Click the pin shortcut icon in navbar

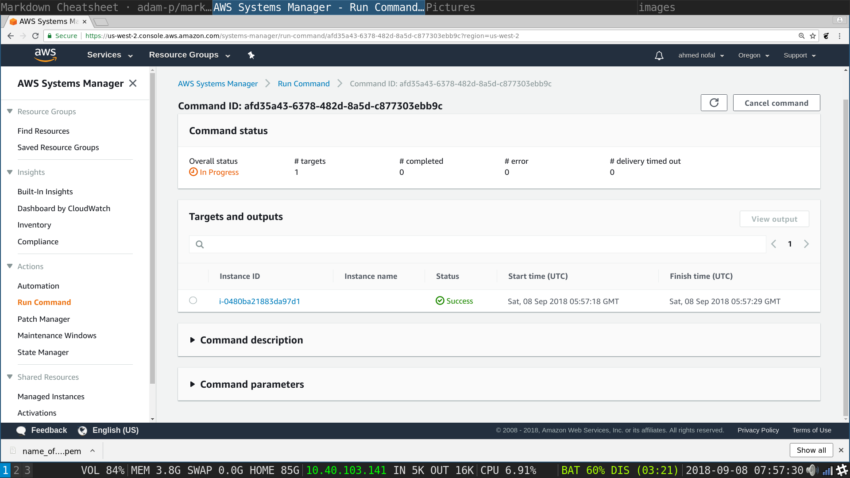click(x=251, y=55)
